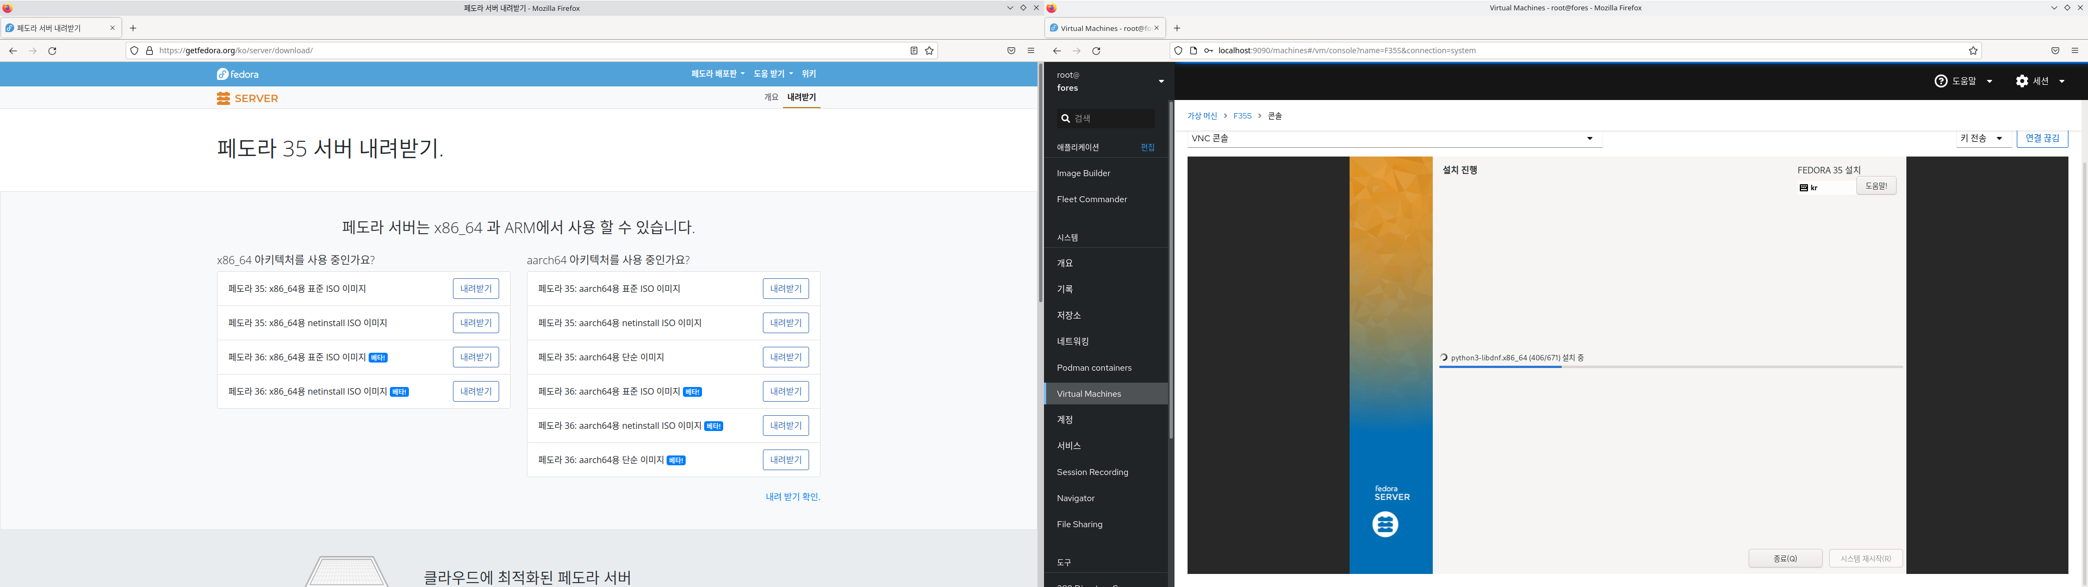Expand the 세션 session dropdown in Cockpit

tap(2040, 81)
